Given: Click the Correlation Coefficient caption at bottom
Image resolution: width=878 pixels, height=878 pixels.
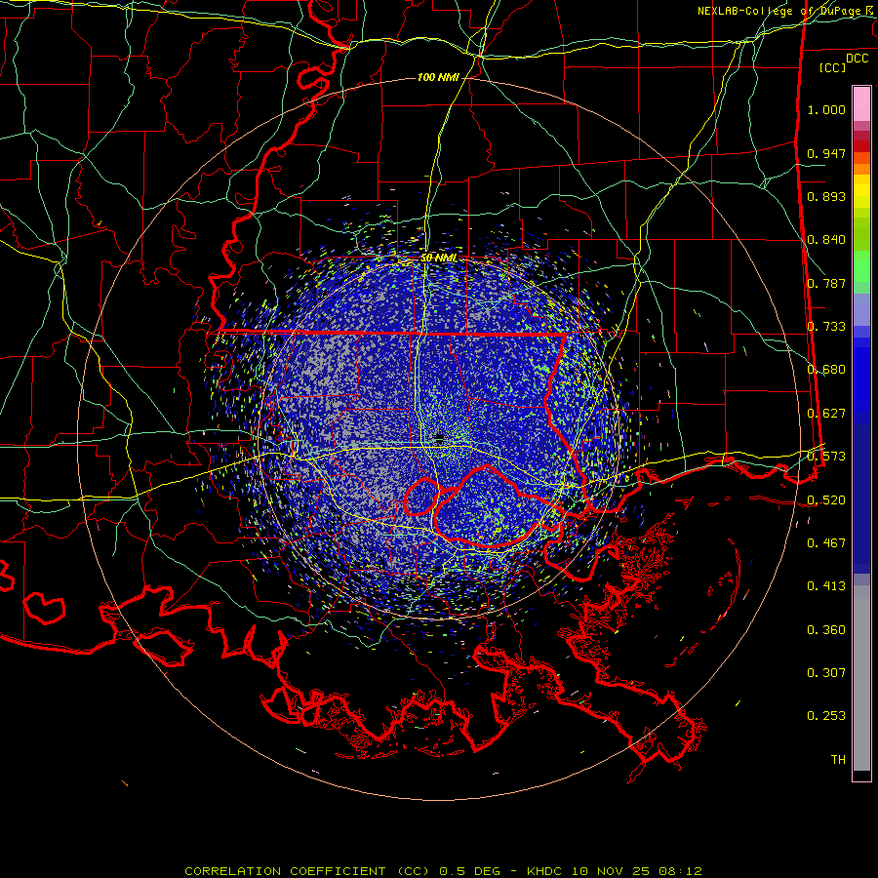Looking at the screenshot, I should (443, 871).
